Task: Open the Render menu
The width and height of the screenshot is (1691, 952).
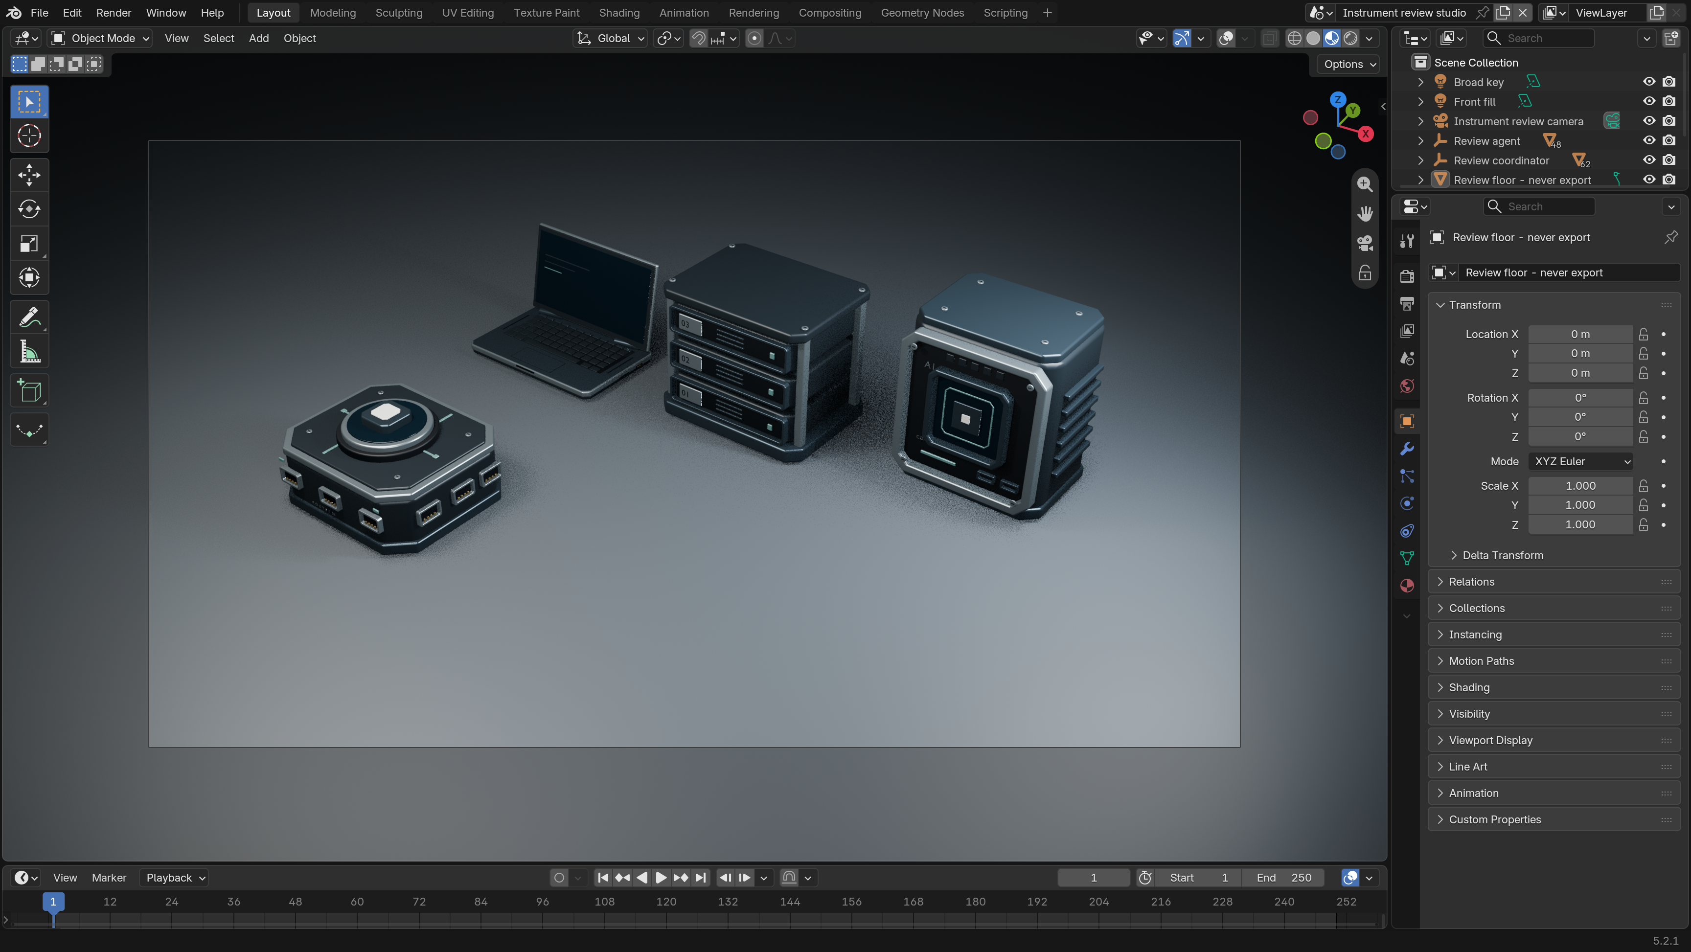Action: click(114, 12)
